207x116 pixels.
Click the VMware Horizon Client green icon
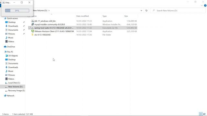[32, 31]
